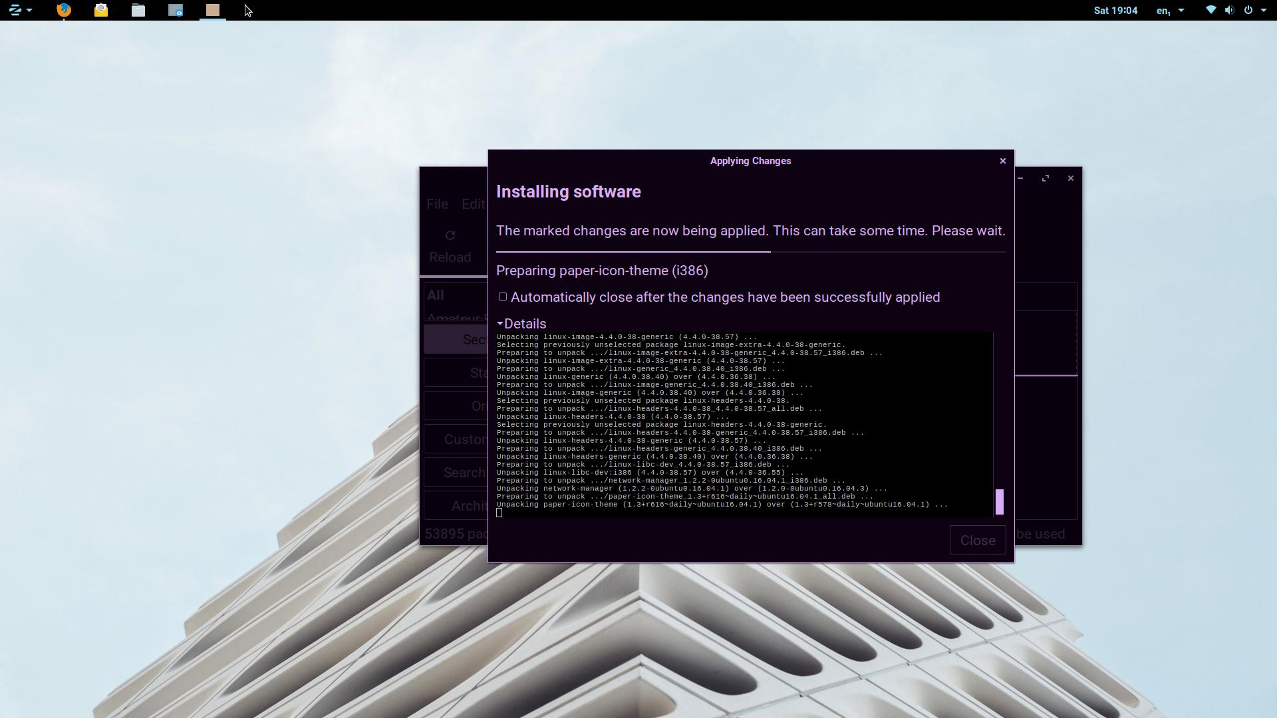The width and height of the screenshot is (1277, 718).
Task: Click the volume speaker icon
Action: click(x=1229, y=10)
